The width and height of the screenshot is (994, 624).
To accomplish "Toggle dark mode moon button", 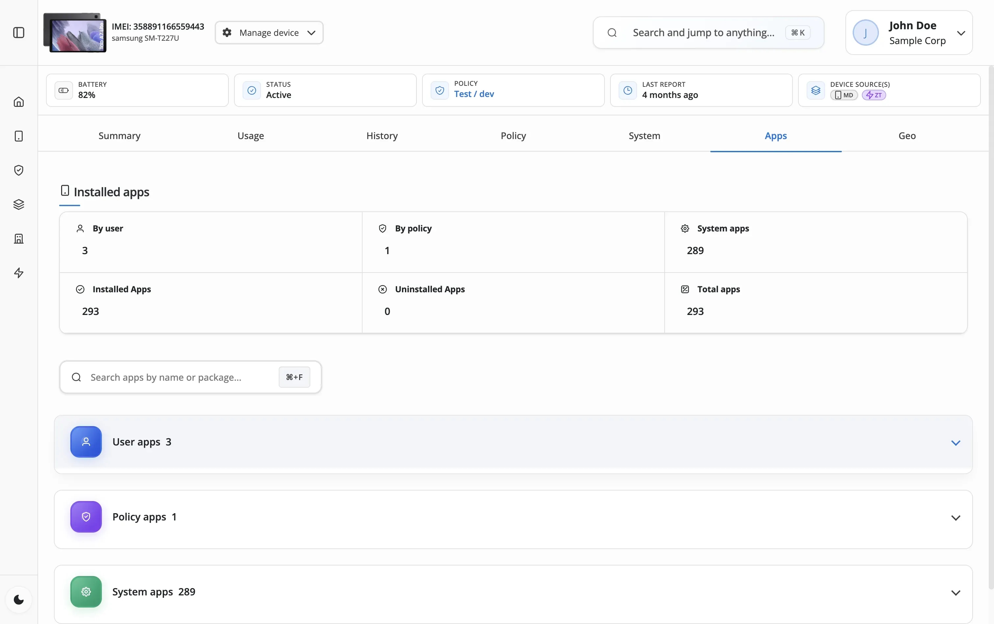I will pyautogui.click(x=18, y=600).
